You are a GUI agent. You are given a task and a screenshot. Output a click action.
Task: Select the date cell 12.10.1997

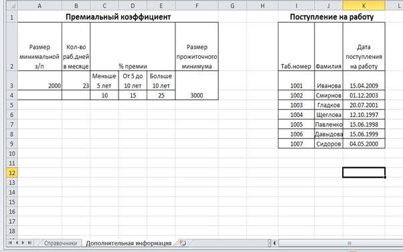pyautogui.click(x=364, y=115)
